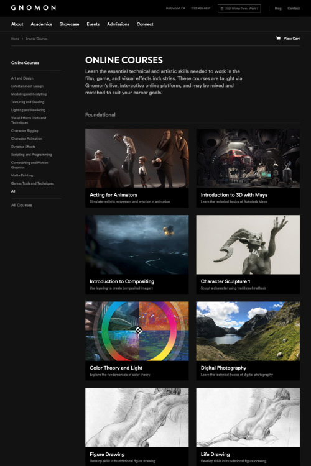The image size is (311, 466).
Task: Open the Academics menu
Action: point(42,24)
